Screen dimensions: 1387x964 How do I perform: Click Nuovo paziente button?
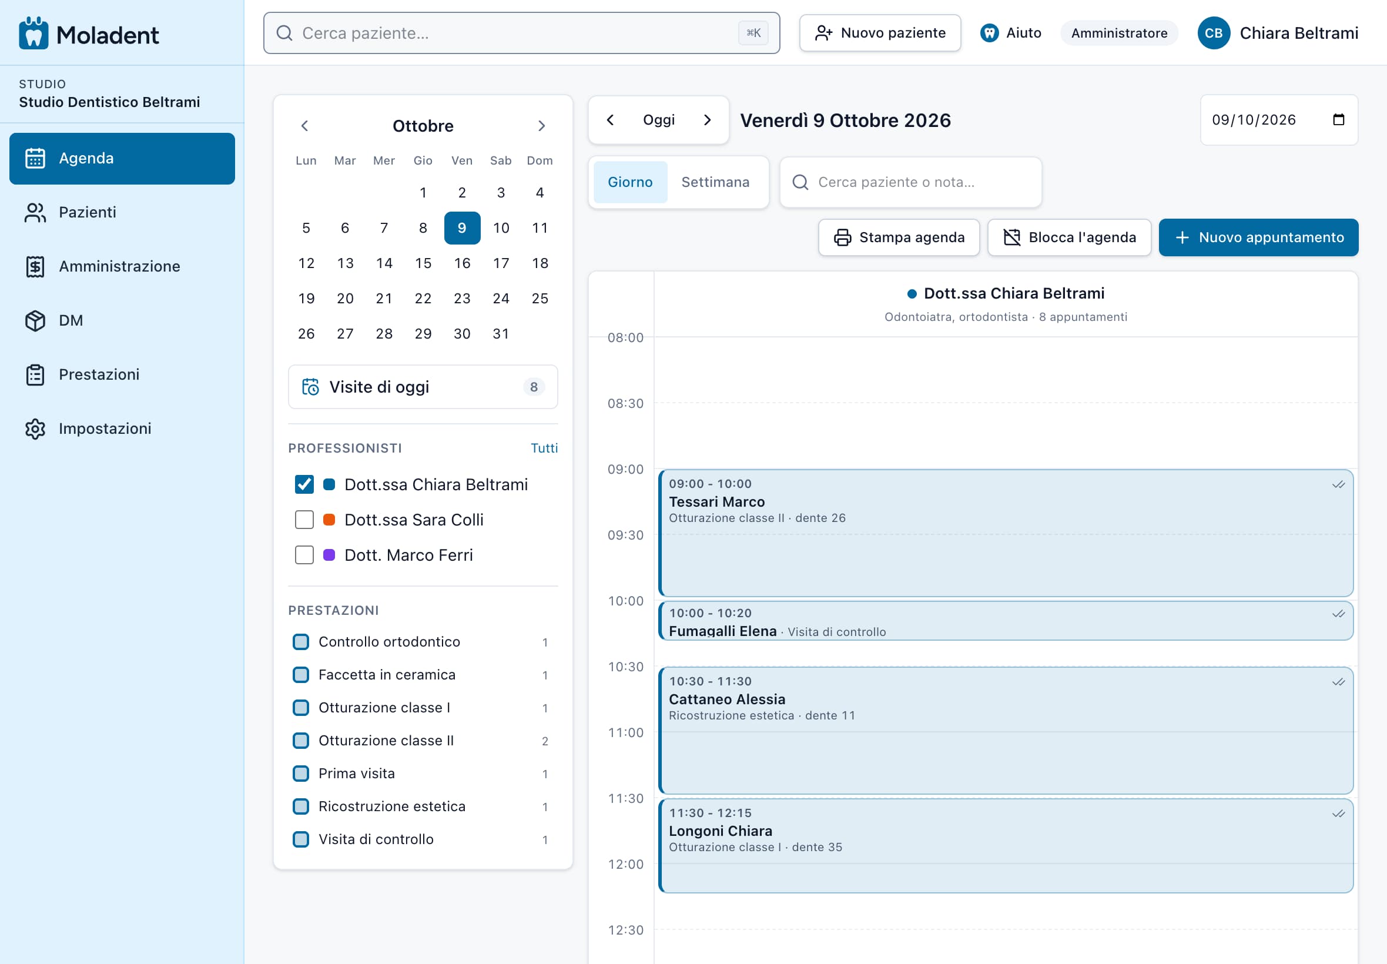[880, 32]
